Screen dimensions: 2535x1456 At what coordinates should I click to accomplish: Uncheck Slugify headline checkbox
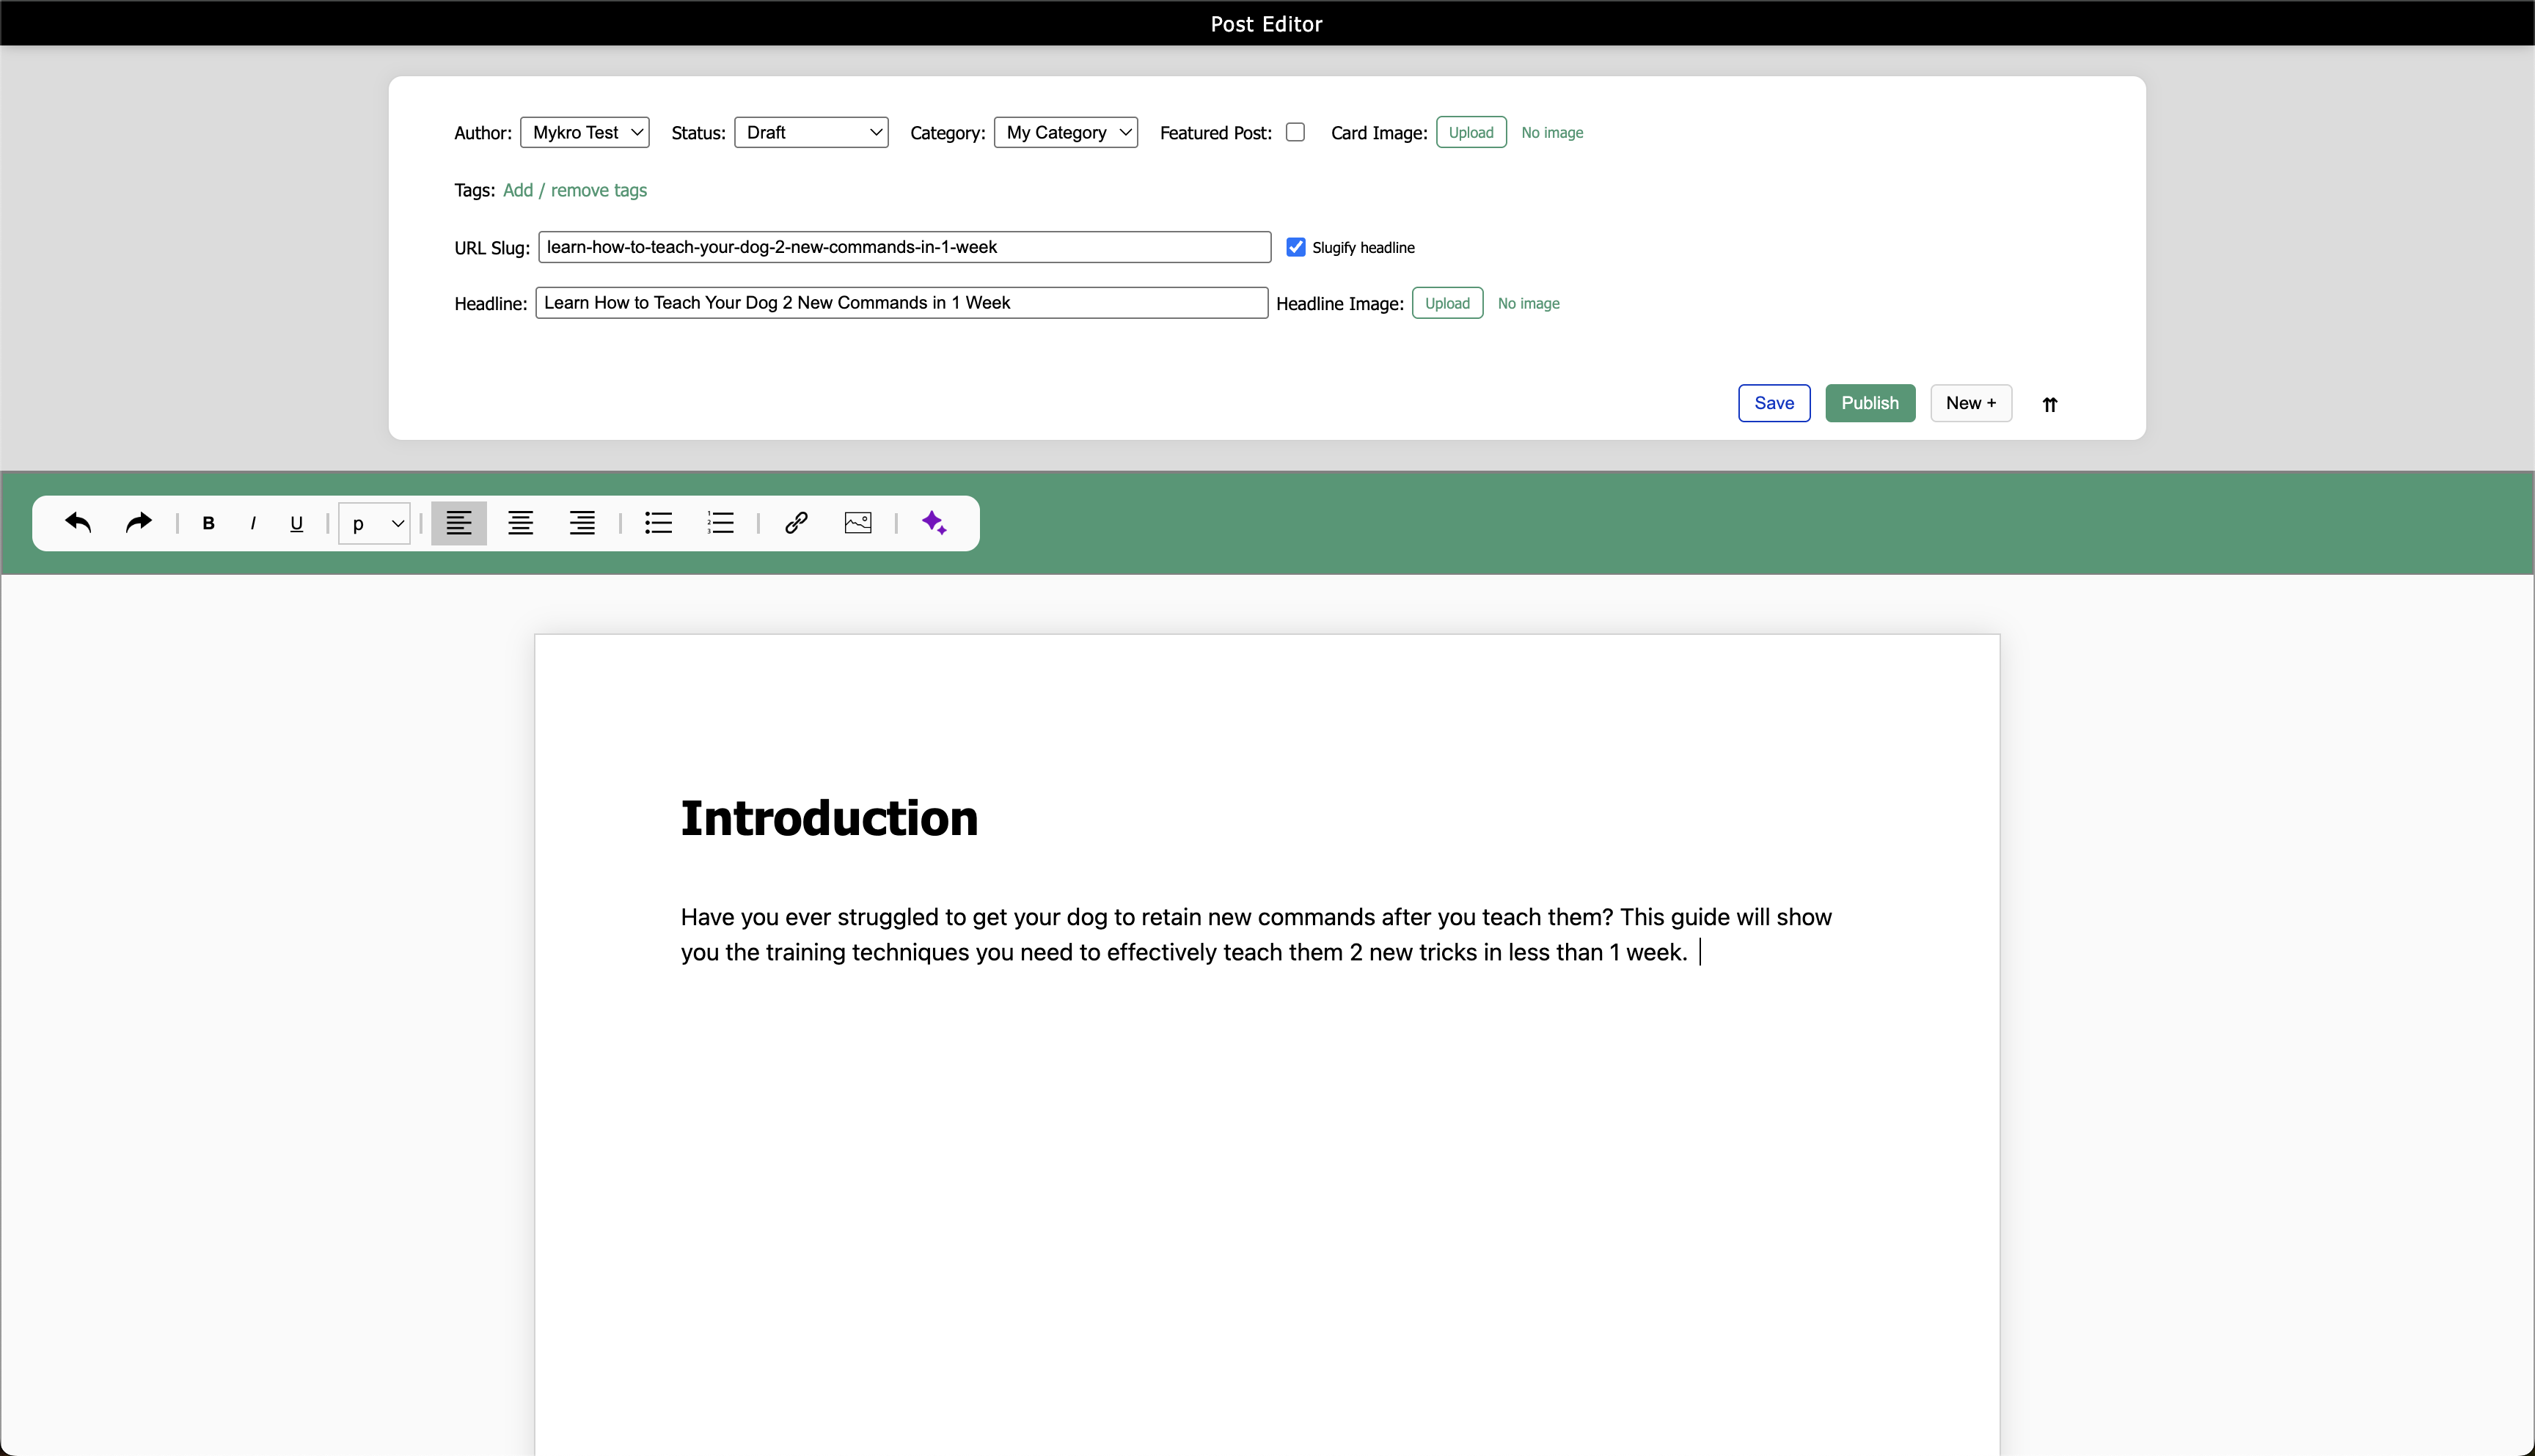(1295, 247)
